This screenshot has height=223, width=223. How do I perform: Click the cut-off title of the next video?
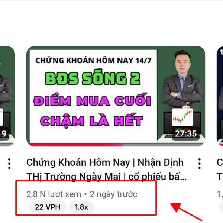pos(220,169)
